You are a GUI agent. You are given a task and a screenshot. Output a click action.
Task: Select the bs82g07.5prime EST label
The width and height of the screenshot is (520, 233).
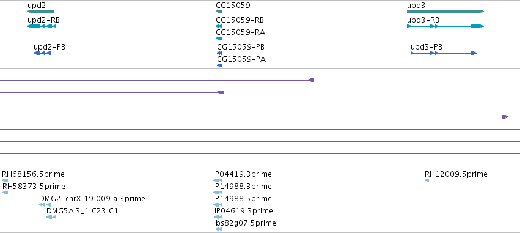click(x=246, y=223)
